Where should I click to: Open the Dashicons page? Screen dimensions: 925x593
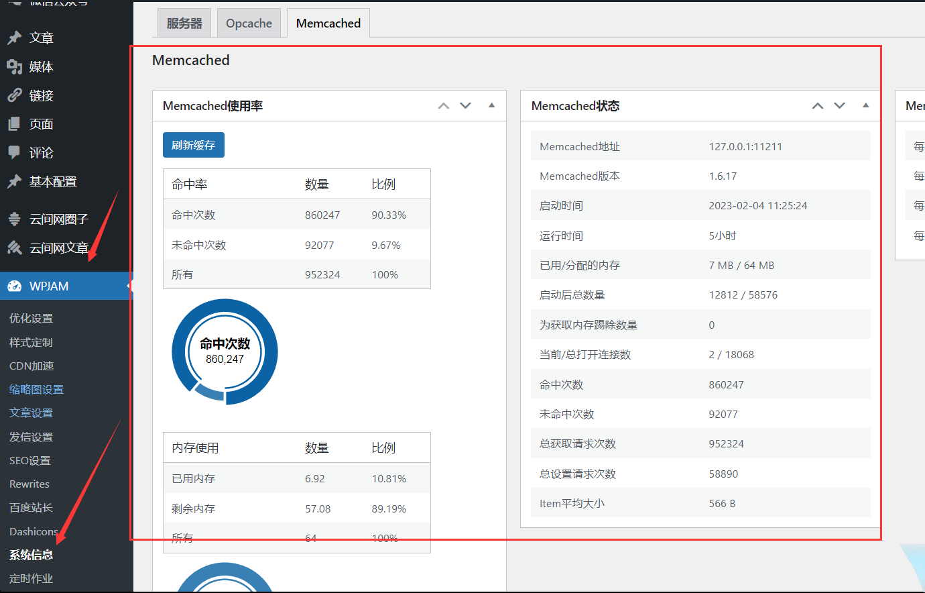coord(34,531)
